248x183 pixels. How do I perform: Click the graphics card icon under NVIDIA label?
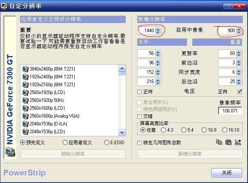[x=10, y=152]
